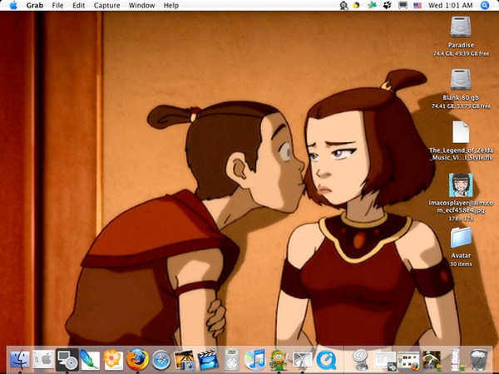499x374 pixels.
Task: Click the 'Avatar' folder label
Action: pyautogui.click(x=461, y=255)
